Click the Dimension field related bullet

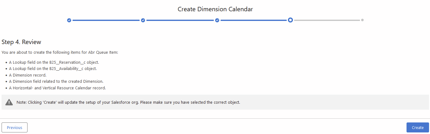click(56, 82)
